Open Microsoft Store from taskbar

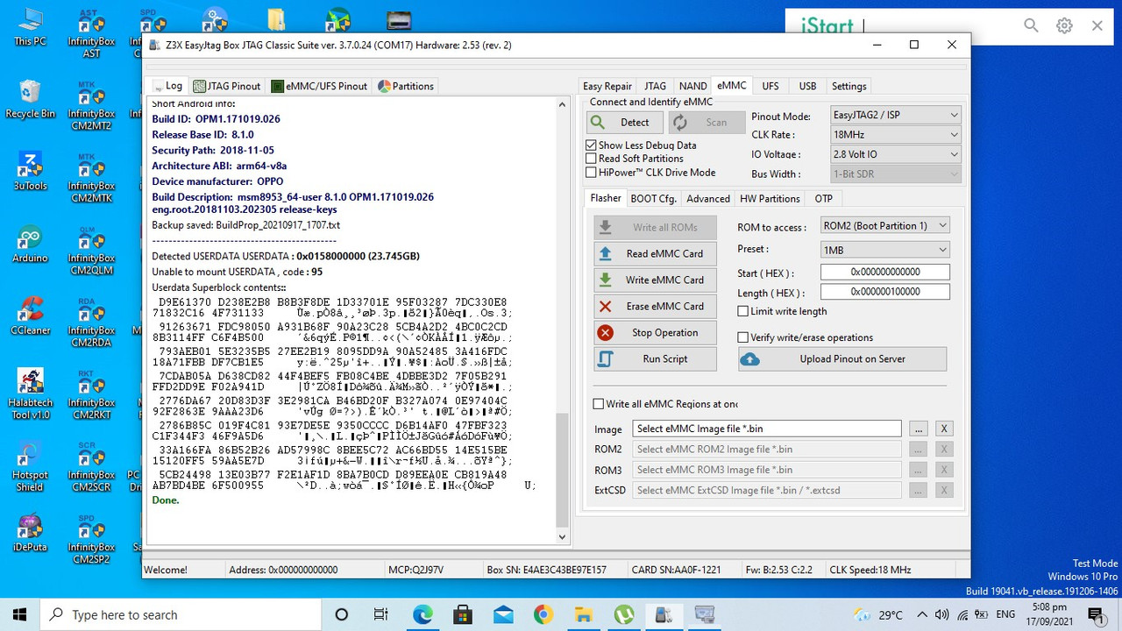point(463,614)
